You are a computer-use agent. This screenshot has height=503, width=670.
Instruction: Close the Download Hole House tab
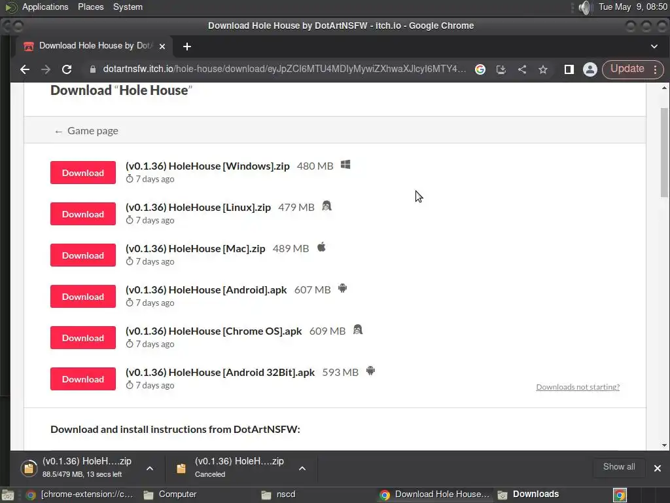162,47
